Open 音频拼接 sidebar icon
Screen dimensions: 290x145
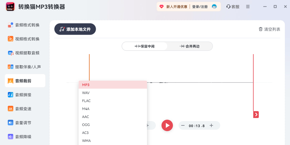point(11,95)
